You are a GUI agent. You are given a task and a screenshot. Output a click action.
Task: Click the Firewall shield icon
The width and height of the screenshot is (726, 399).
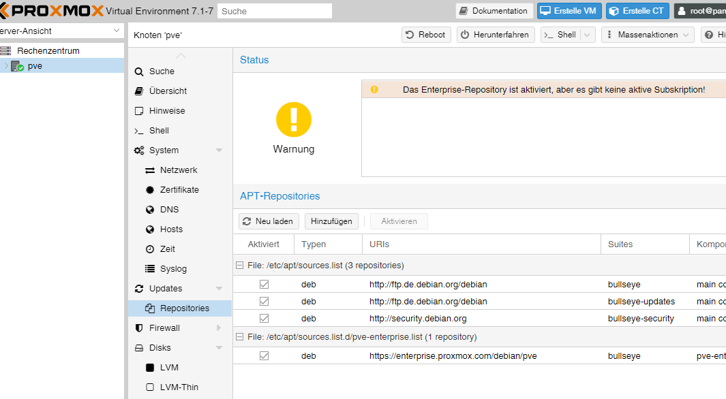point(139,328)
